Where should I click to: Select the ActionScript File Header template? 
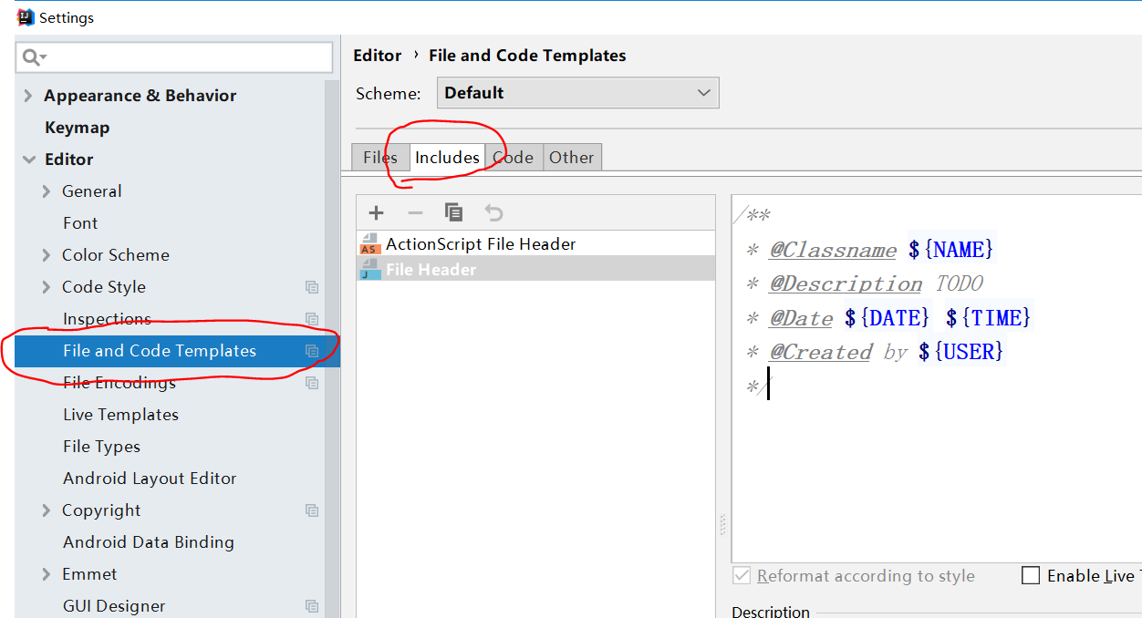(x=480, y=244)
